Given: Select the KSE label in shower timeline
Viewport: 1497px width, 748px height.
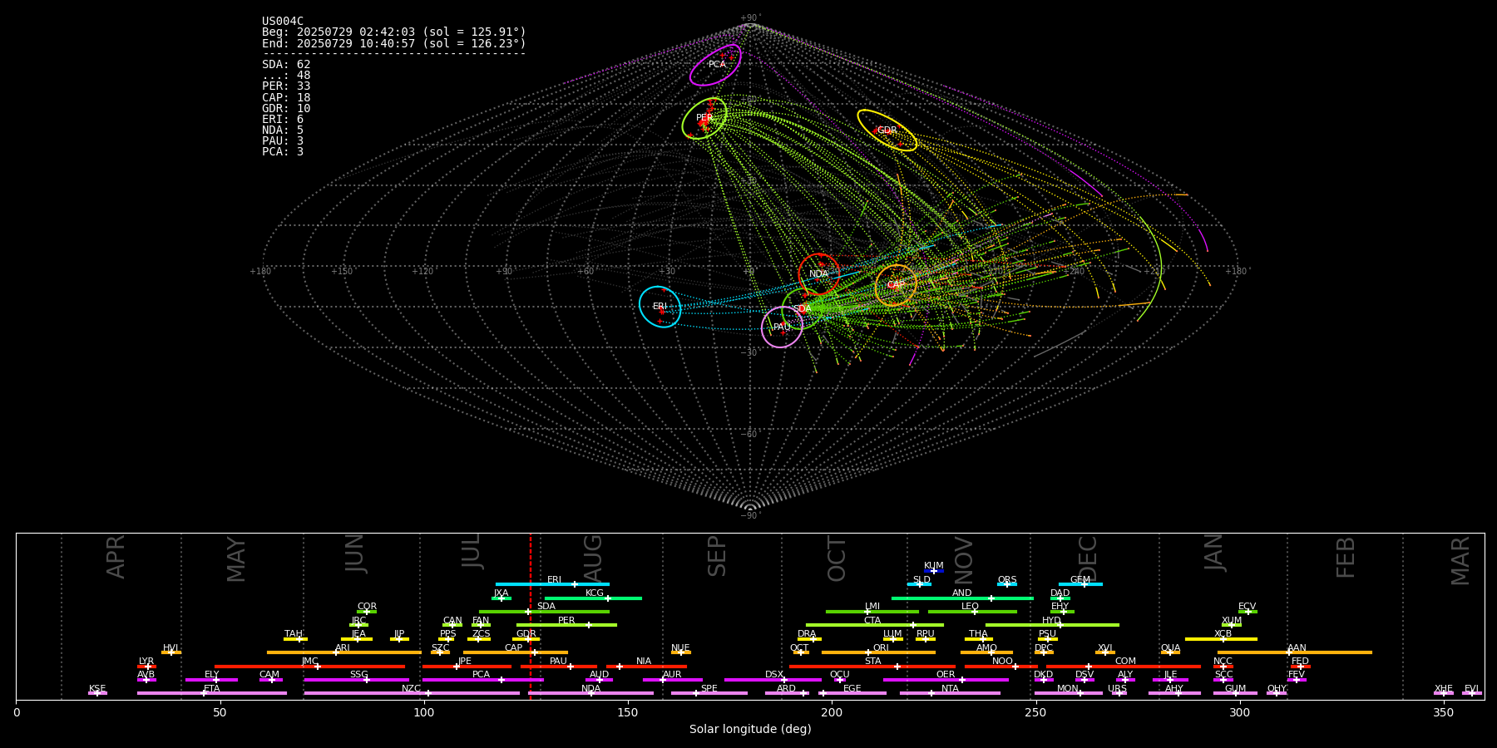Looking at the screenshot, I should pyautogui.click(x=97, y=689).
